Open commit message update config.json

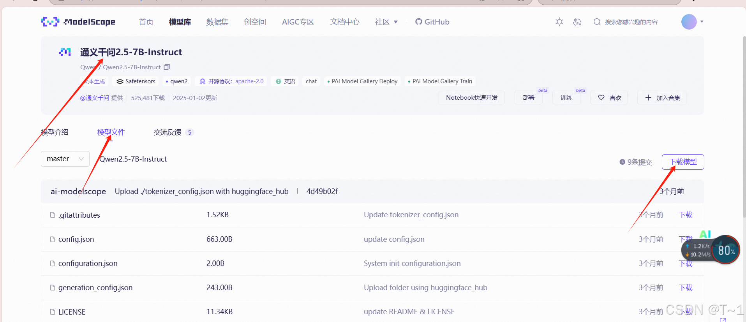tap(394, 239)
